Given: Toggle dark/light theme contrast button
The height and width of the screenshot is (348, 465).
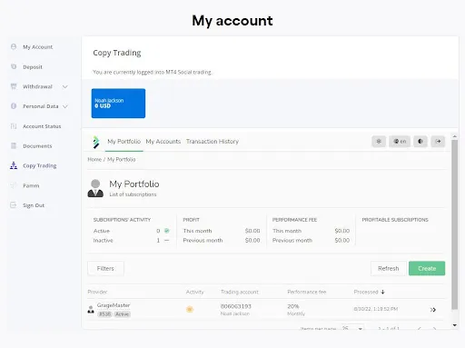Looking at the screenshot, I should point(420,142).
